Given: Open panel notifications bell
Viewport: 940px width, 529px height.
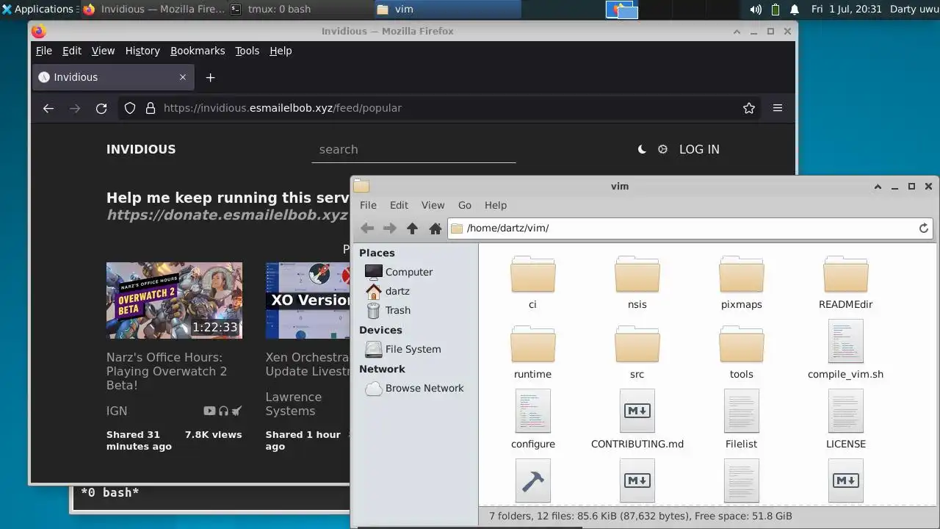Looking at the screenshot, I should click(795, 10).
